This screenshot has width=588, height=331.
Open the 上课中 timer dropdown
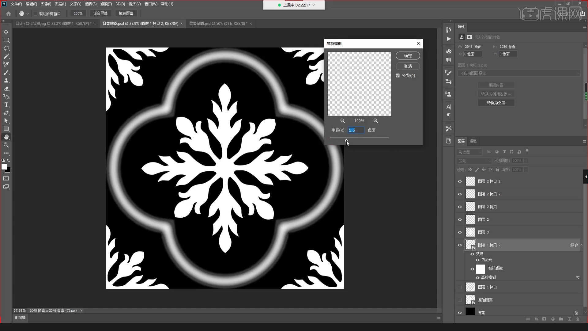pyautogui.click(x=314, y=5)
